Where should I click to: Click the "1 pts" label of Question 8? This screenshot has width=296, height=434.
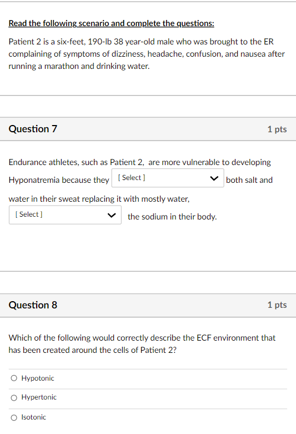tap(277, 305)
